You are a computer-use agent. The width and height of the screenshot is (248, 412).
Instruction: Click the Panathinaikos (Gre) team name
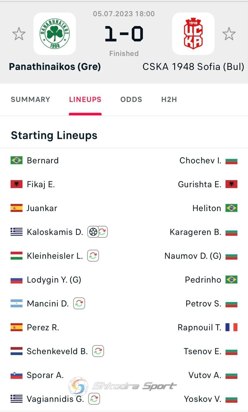click(55, 67)
